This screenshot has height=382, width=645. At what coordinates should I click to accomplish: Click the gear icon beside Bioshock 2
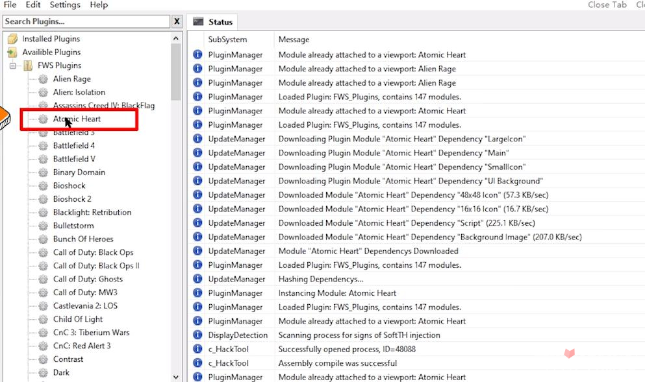pos(43,199)
